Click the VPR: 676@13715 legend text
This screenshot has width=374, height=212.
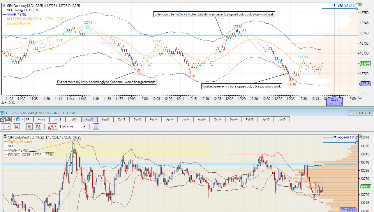pos(23,10)
